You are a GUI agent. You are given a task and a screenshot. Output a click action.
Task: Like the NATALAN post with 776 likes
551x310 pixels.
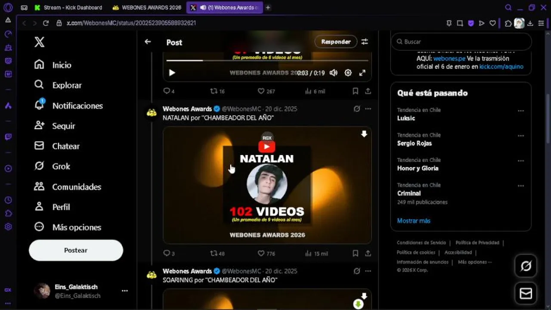tap(266, 254)
